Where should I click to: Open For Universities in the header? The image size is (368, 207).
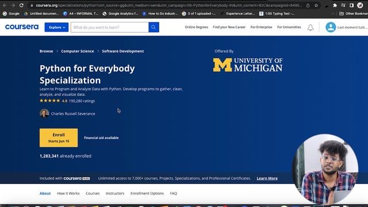[x=289, y=27]
